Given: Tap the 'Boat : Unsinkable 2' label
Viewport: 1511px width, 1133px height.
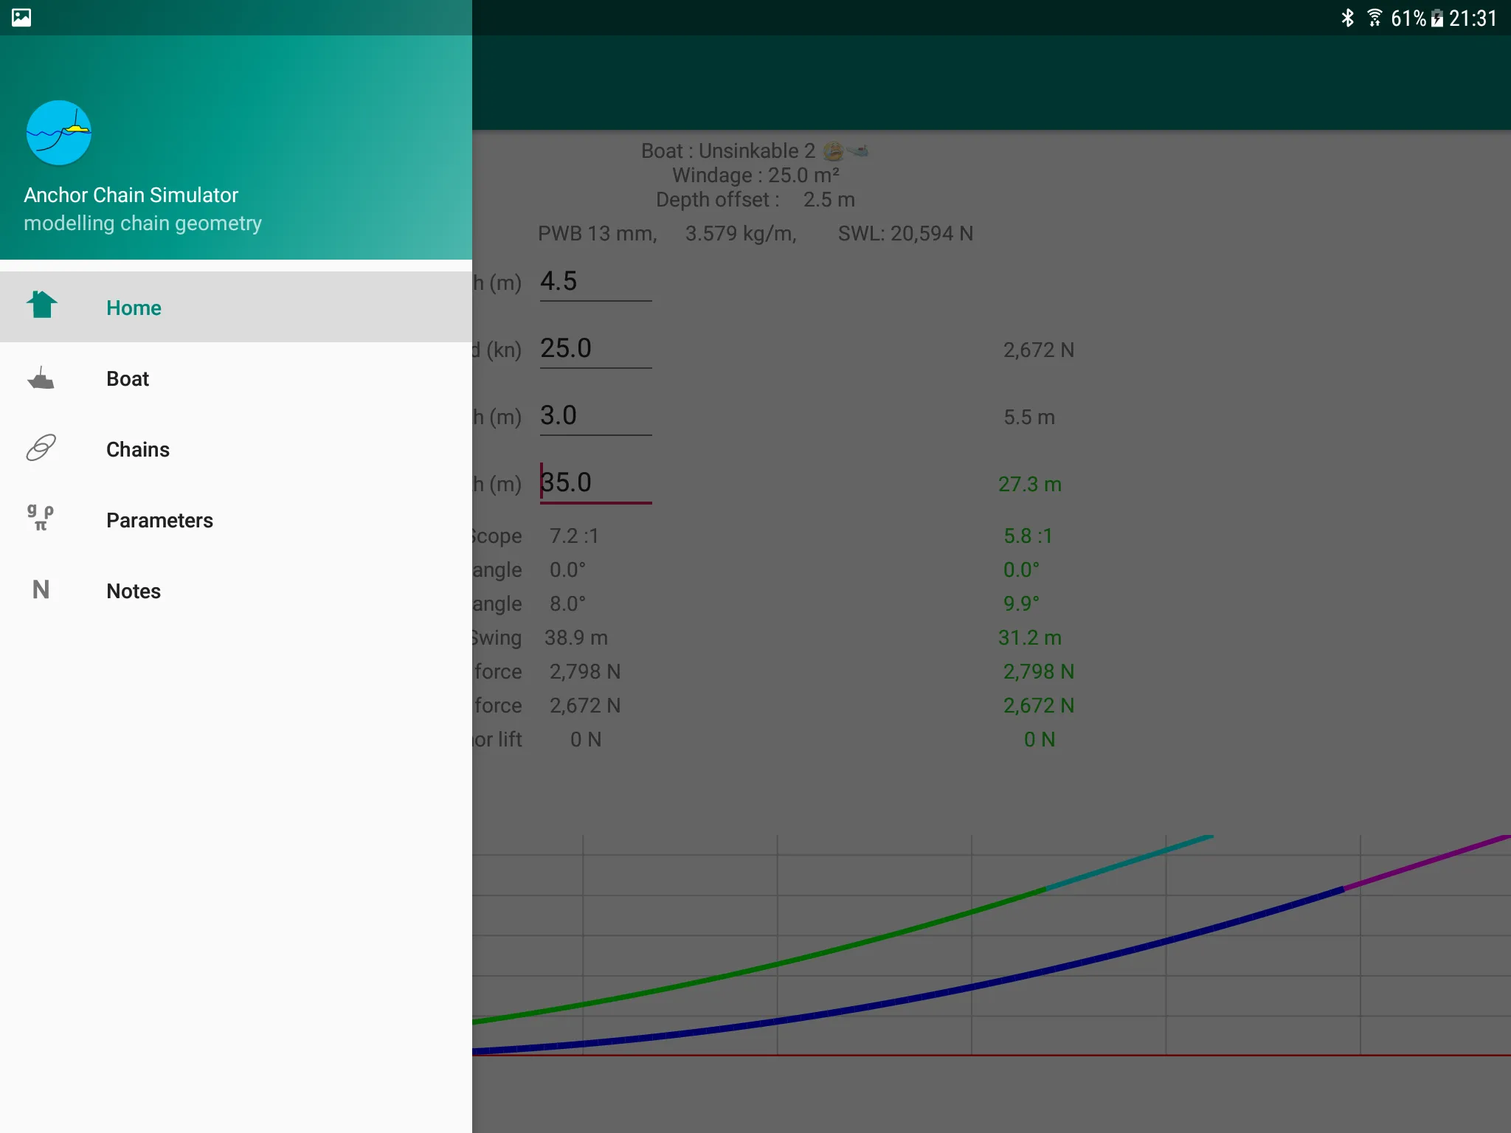Looking at the screenshot, I should [x=727, y=150].
